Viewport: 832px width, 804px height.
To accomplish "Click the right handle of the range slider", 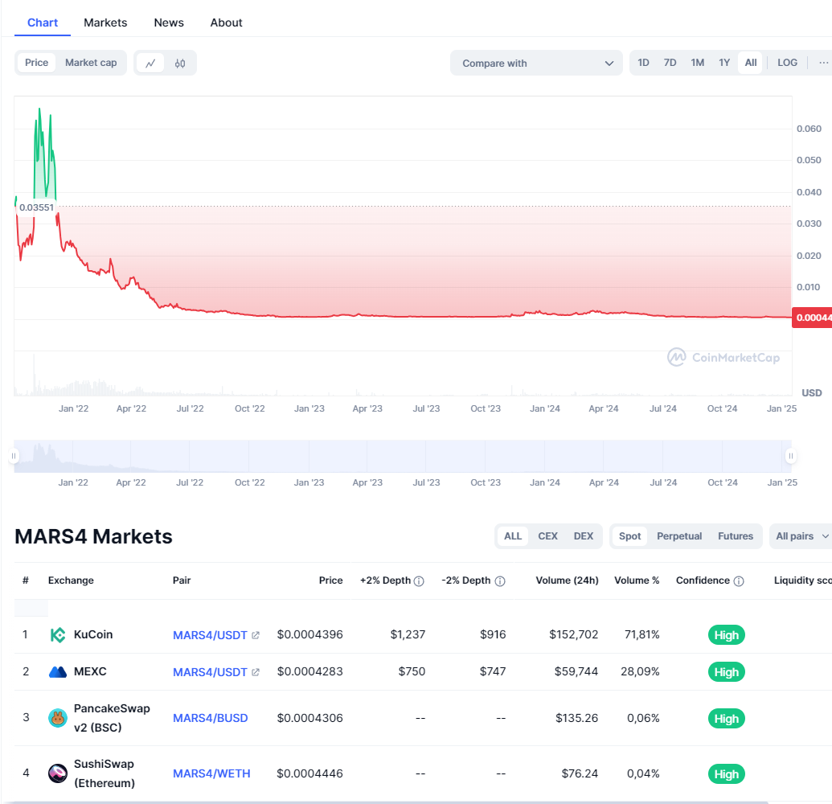I will tap(791, 456).
